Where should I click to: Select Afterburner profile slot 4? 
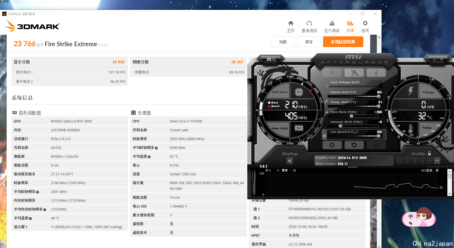click(422, 161)
